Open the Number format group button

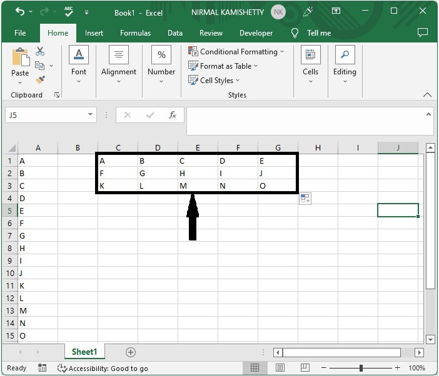point(161,64)
